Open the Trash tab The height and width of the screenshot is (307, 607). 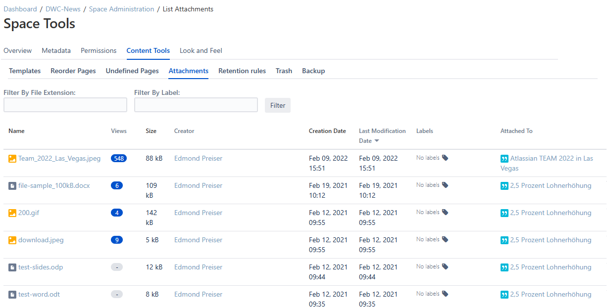coord(284,71)
